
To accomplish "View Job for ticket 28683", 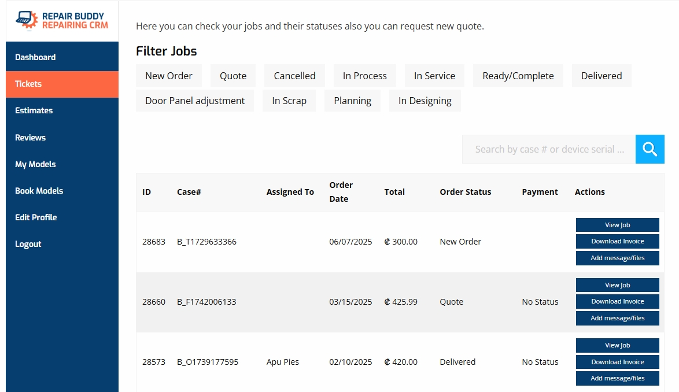I will (617, 225).
